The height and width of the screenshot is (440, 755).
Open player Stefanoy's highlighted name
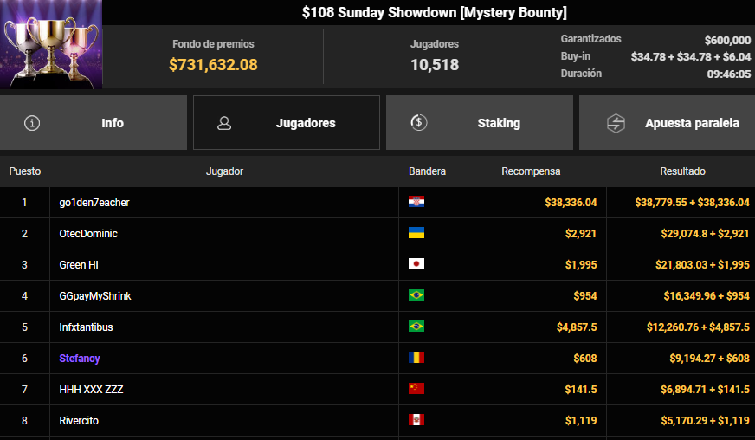point(80,358)
